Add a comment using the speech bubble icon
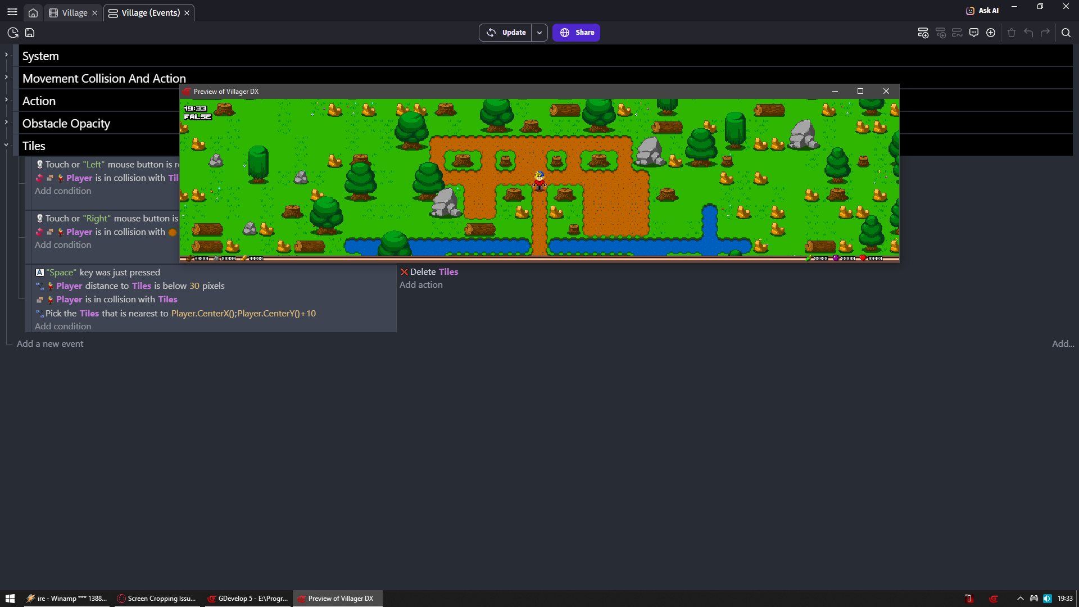 click(974, 33)
